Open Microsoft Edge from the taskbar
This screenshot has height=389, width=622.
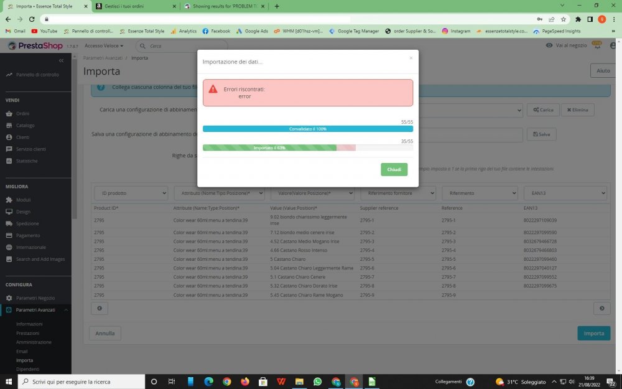tap(208, 382)
